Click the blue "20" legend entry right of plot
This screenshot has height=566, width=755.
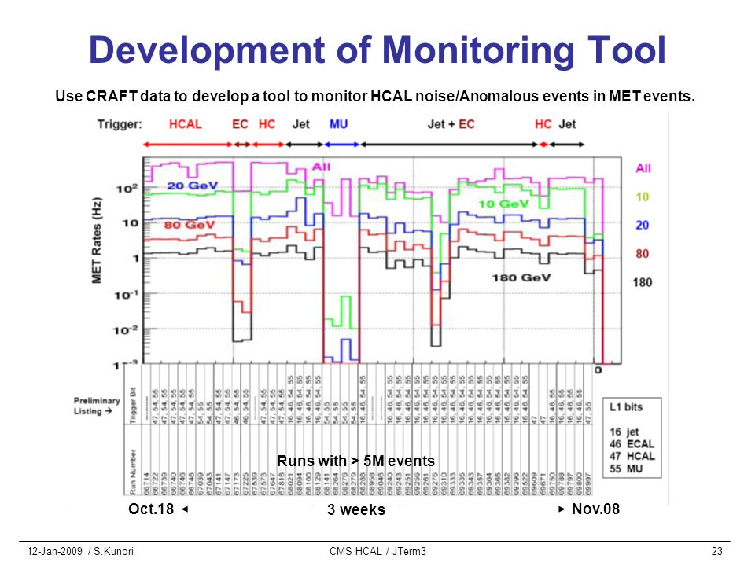[x=643, y=225]
